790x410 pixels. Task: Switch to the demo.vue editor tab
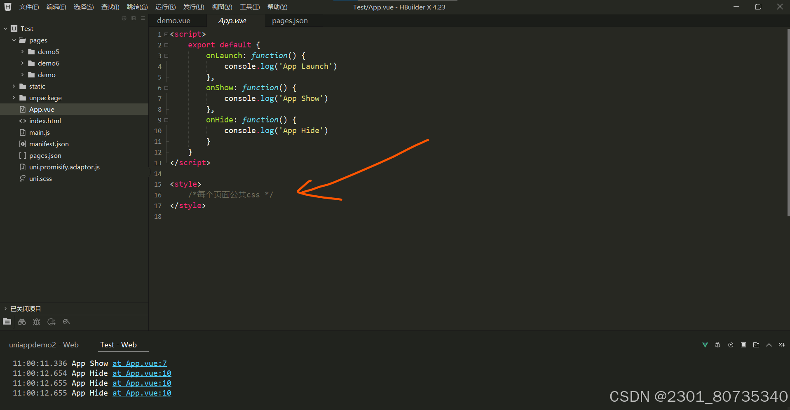[x=173, y=21]
